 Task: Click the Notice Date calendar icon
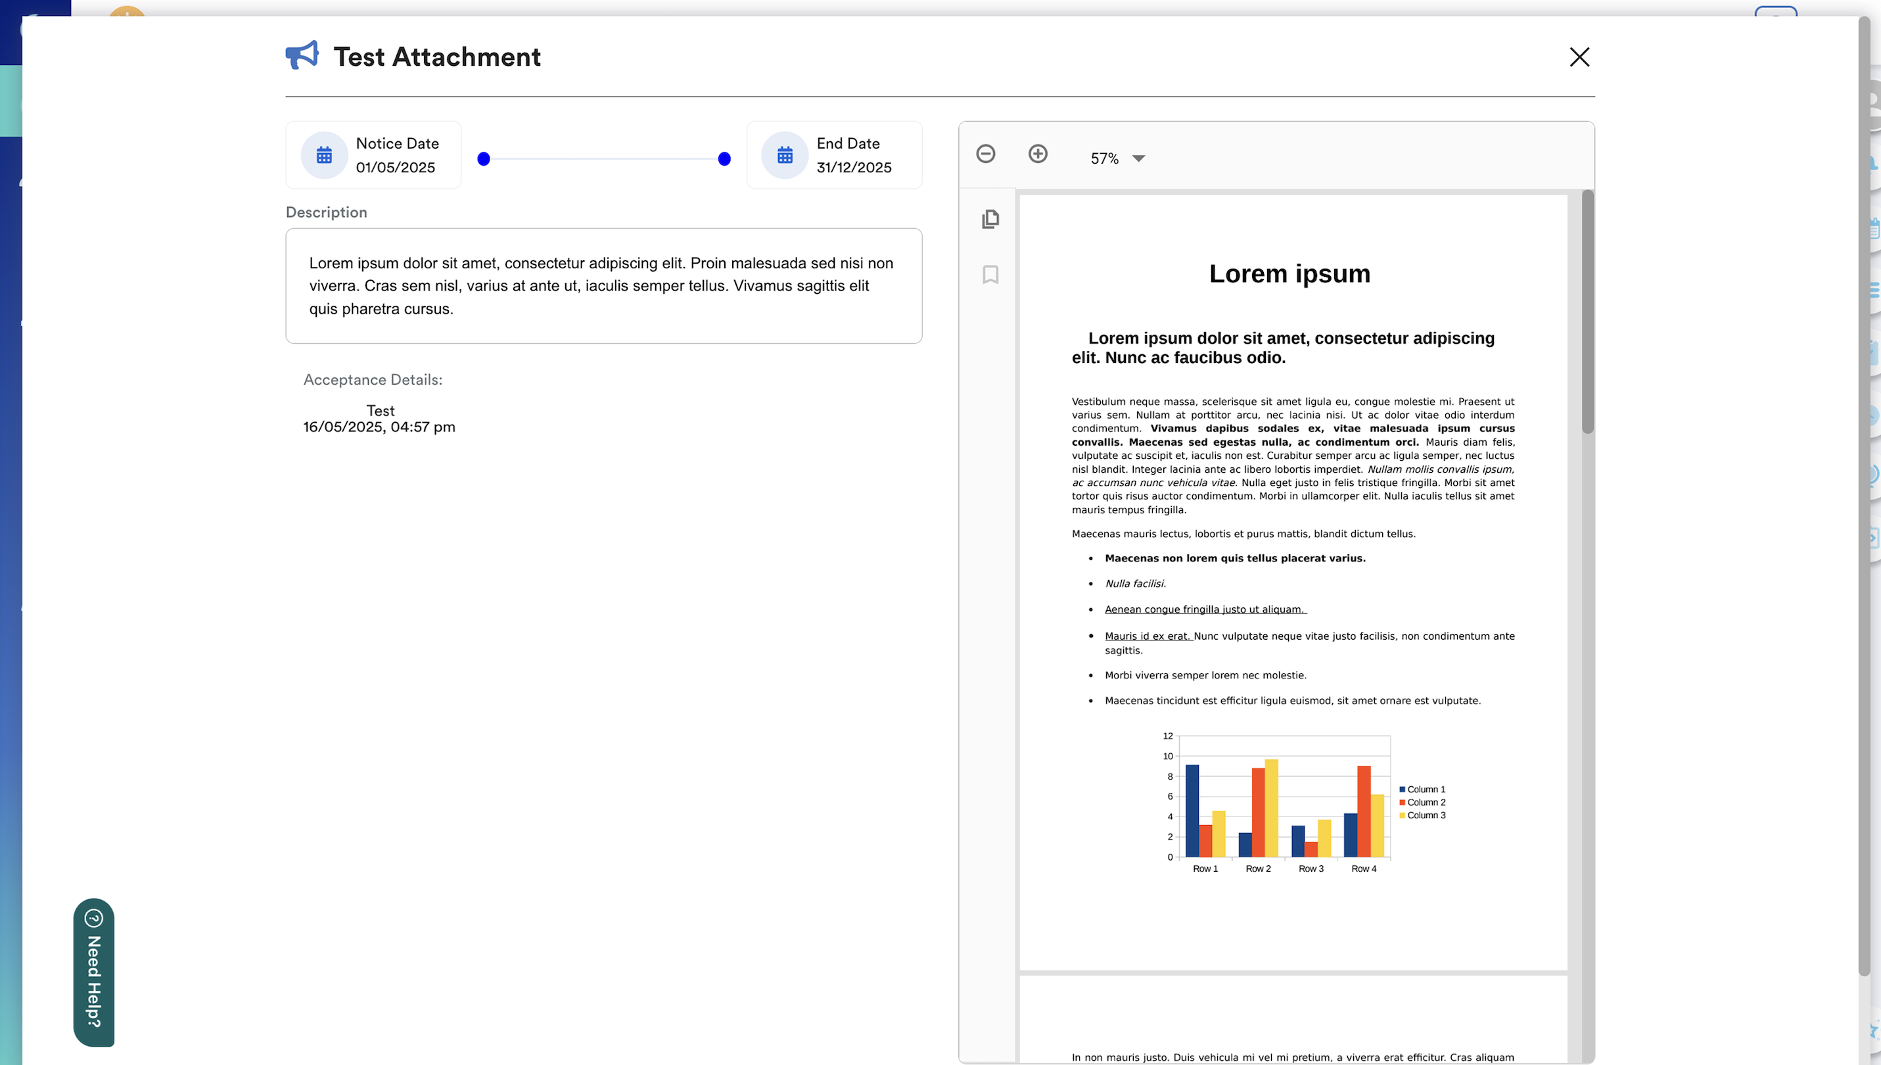pyautogui.click(x=324, y=156)
